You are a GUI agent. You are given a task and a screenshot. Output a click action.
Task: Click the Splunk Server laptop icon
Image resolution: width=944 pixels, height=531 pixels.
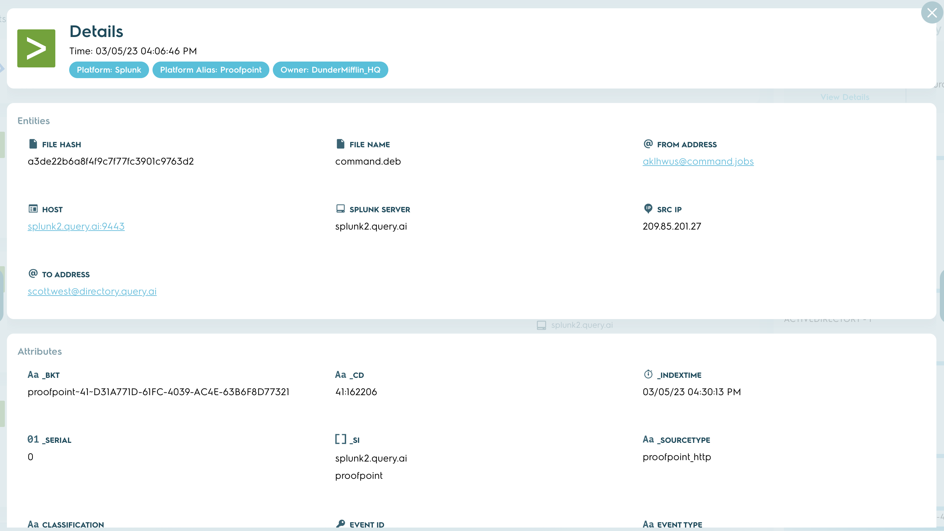point(340,208)
